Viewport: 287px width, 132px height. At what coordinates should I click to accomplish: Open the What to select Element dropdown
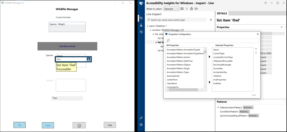tap(171, 9)
